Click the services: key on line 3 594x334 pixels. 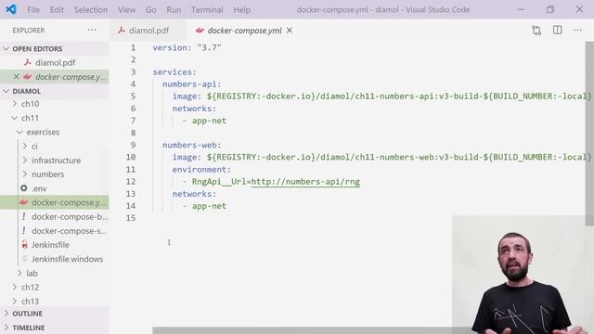point(174,72)
